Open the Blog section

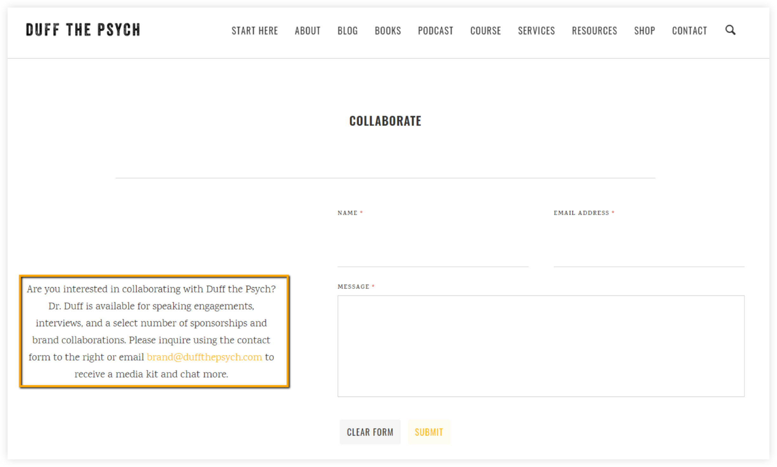pyautogui.click(x=348, y=31)
